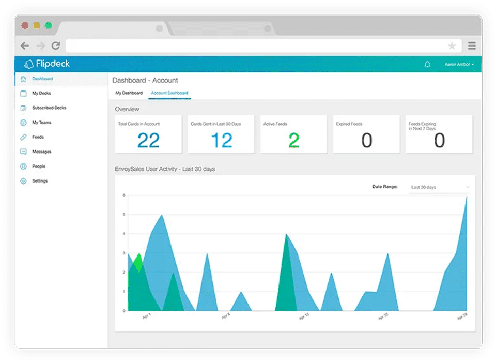Go to the People page
The width and height of the screenshot is (496, 362).
[x=39, y=167]
